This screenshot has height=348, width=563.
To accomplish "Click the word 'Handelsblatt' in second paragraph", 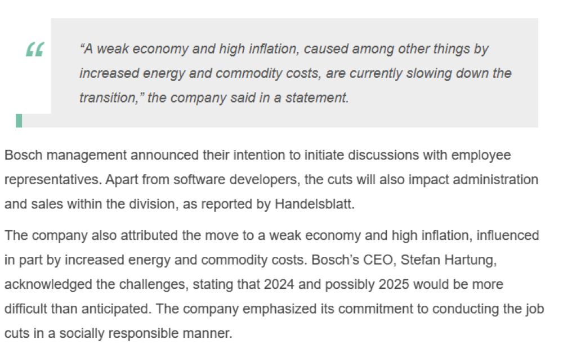I will [x=314, y=204].
